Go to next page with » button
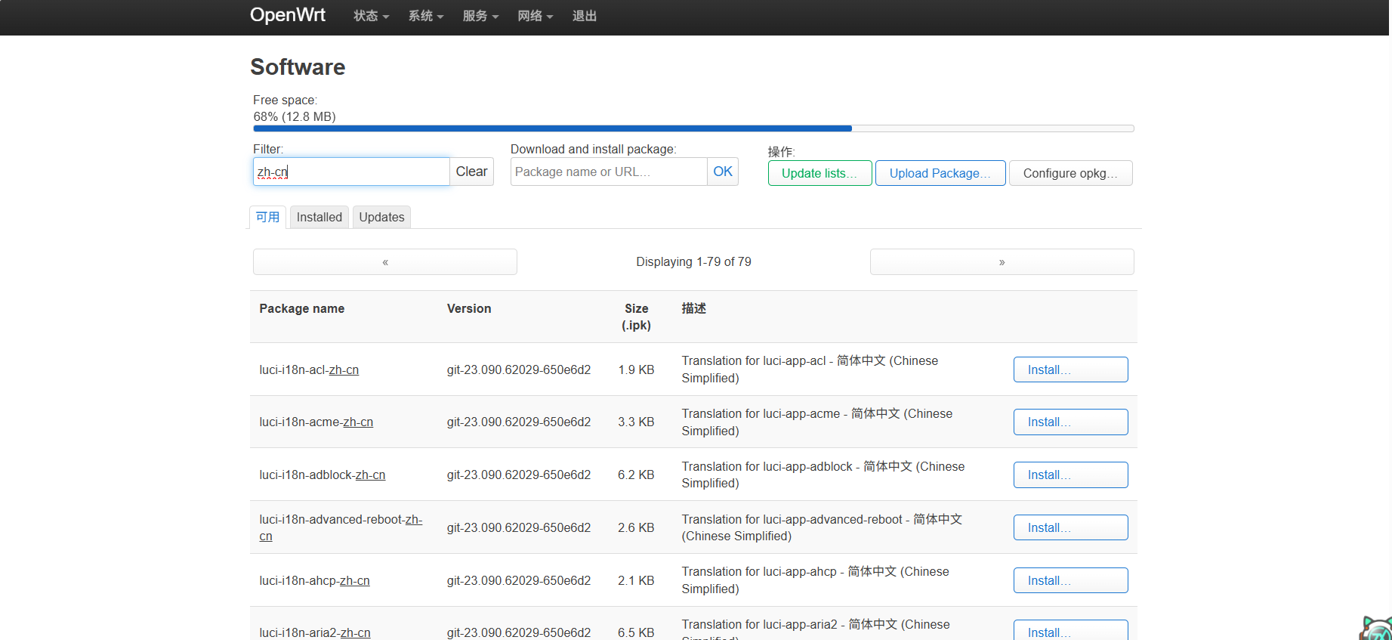Image resolution: width=1392 pixels, height=640 pixels. point(1002,262)
